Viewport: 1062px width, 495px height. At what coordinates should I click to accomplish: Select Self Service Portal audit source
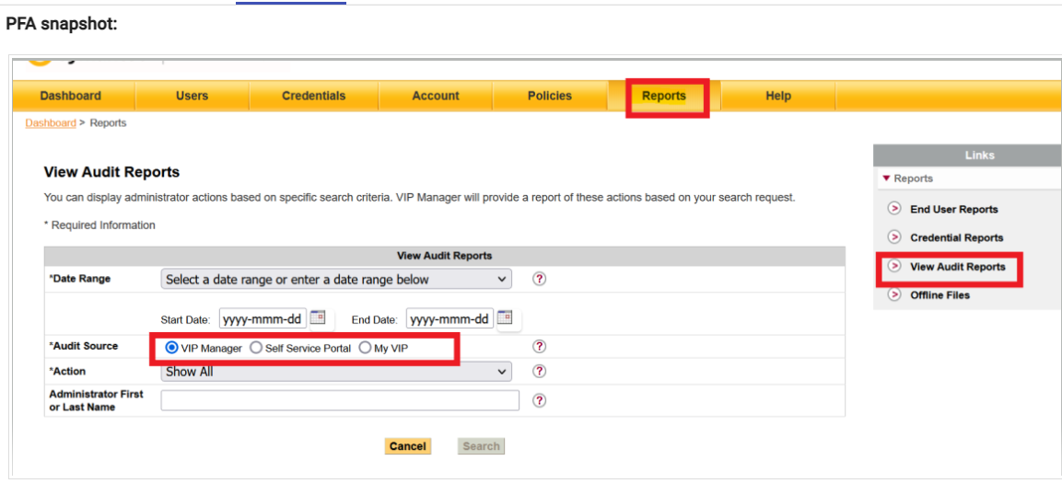[256, 348]
